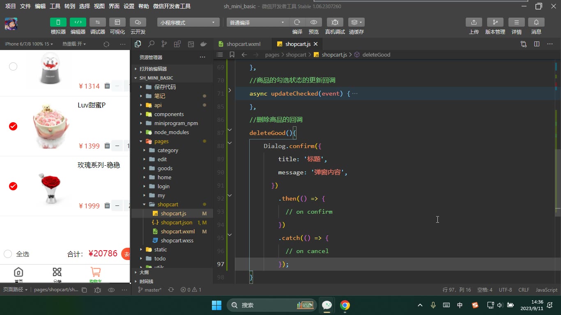Image resolution: width=561 pixels, height=315 pixels.
Task: Uncheck the 玫瑰系列-稳稳 product checkbox
Action: point(13,186)
